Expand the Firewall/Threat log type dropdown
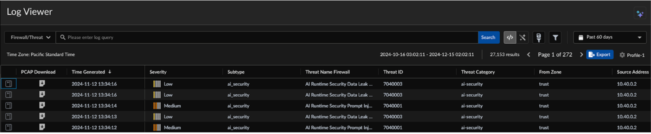This screenshot has height=134, width=651. pyautogui.click(x=30, y=37)
